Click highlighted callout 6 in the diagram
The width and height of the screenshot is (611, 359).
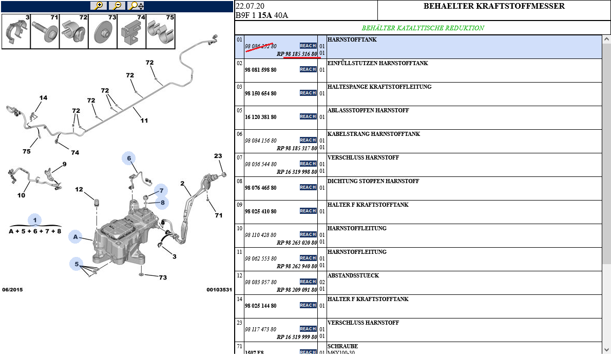pyautogui.click(x=129, y=158)
